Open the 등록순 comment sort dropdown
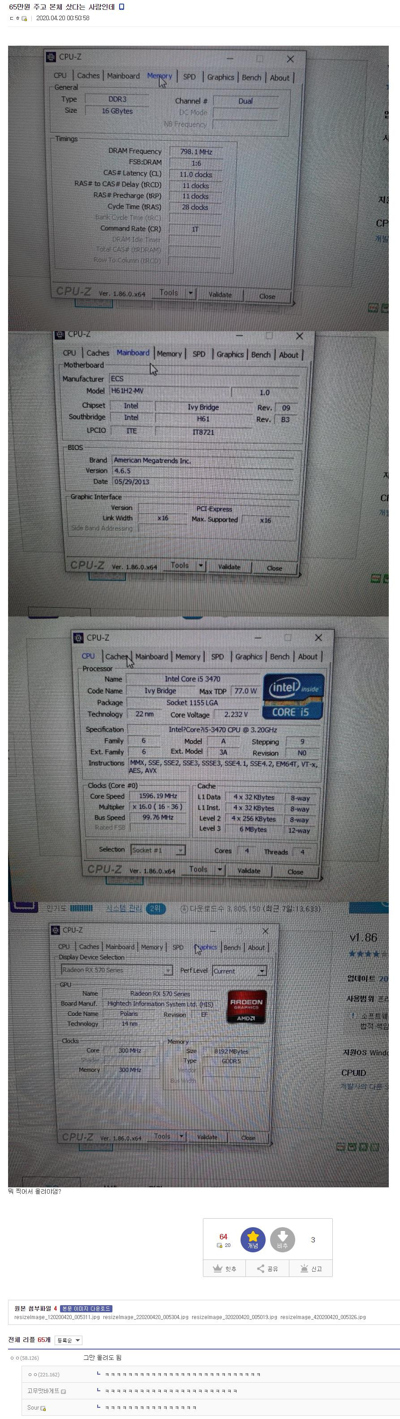Image resolution: width=400 pixels, height=1419 pixels. (x=69, y=1340)
